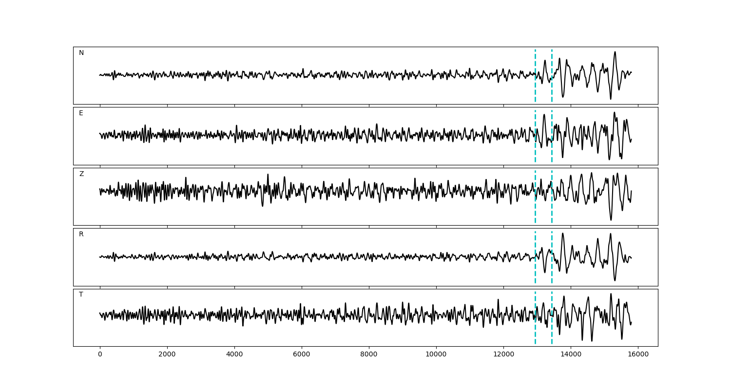Select the T panel label
Image resolution: width=731 pixels, height=389 pixels.
(x=81, y=295)
